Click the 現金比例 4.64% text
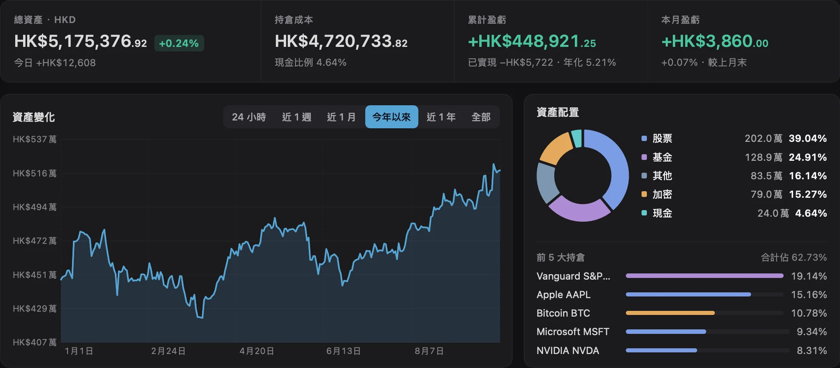840x368 pixels. pos(310,62)
